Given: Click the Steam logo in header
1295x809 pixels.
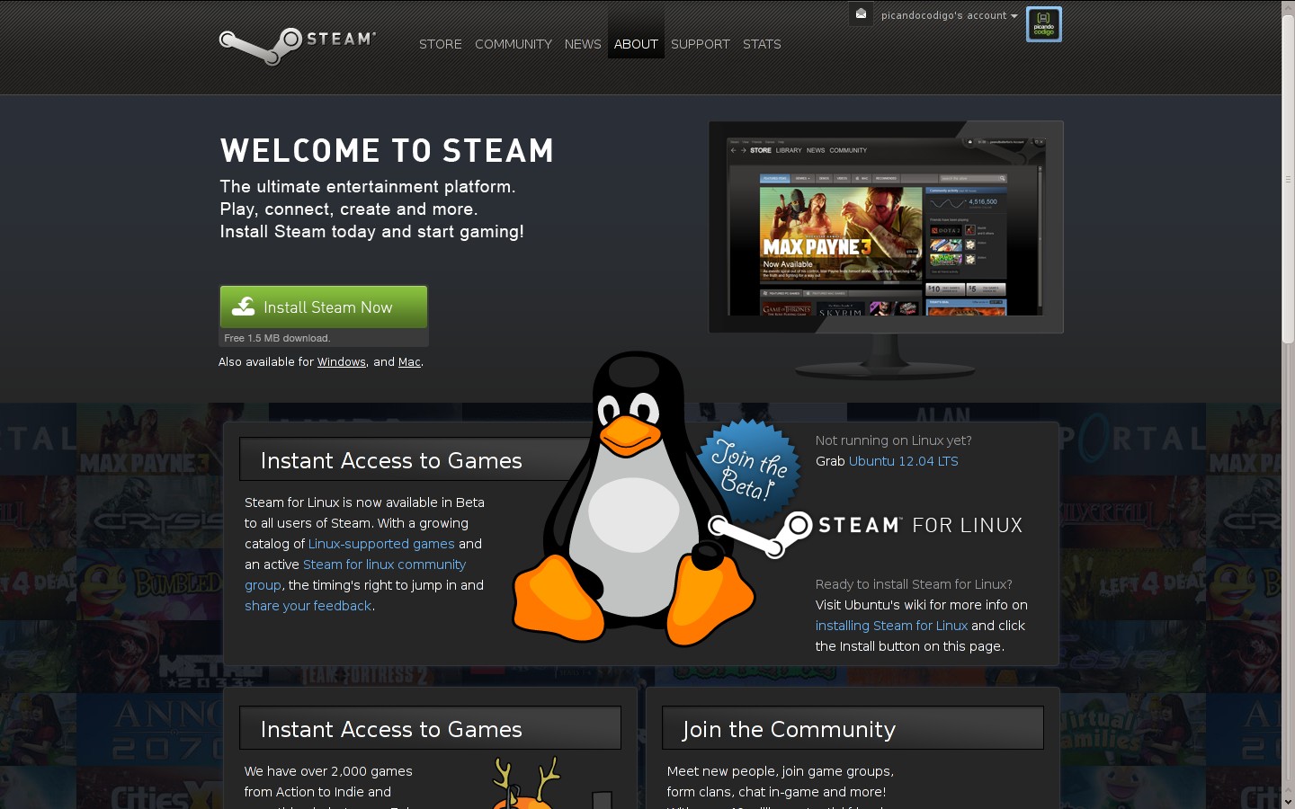Looking at the screenshot, I should coord(297,44).
